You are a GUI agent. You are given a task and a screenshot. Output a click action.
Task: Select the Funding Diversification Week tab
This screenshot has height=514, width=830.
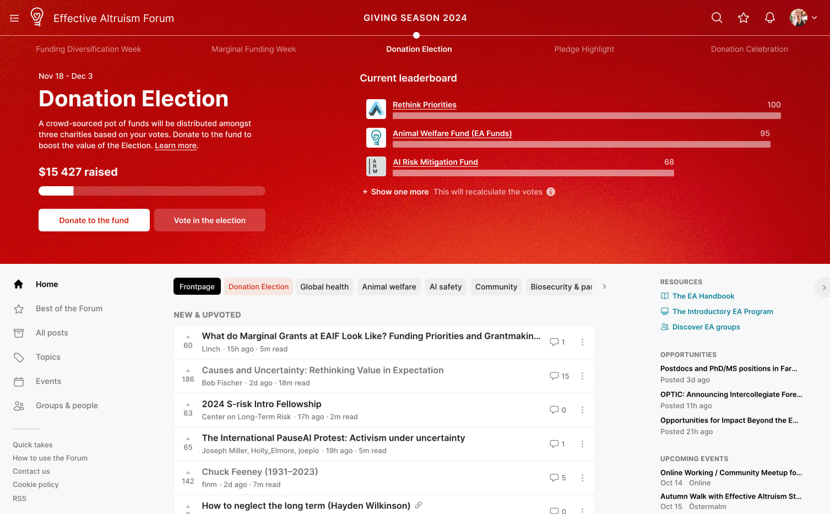(89, 49)
